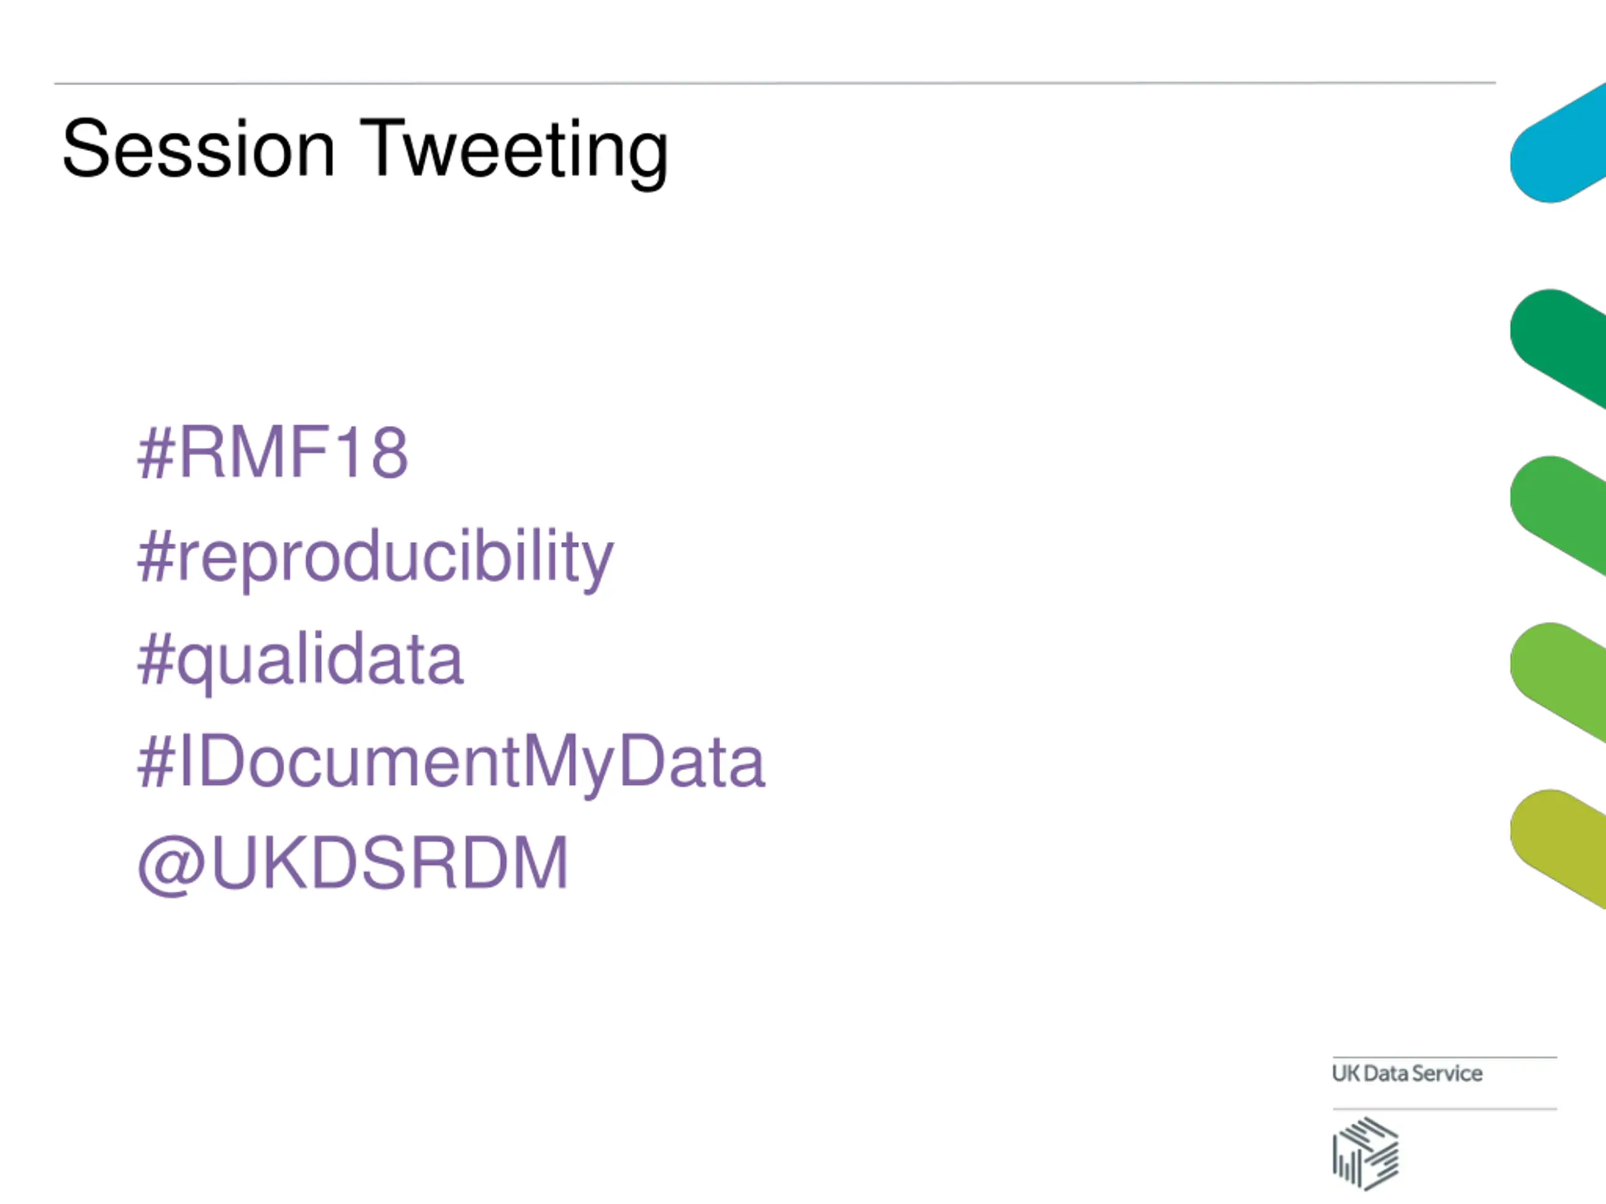Click the line below UK Data Service text
This screenshot has height=1204, width=1606.
[1445, 1109]
